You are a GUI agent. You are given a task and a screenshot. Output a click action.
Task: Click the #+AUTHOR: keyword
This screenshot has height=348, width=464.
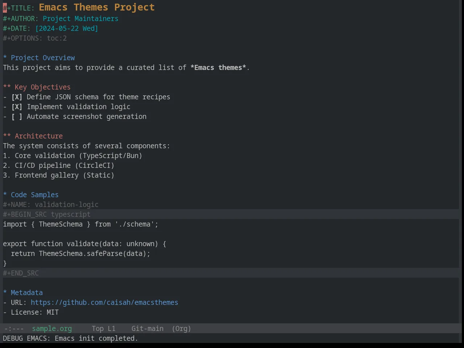(x=21, y=19)
